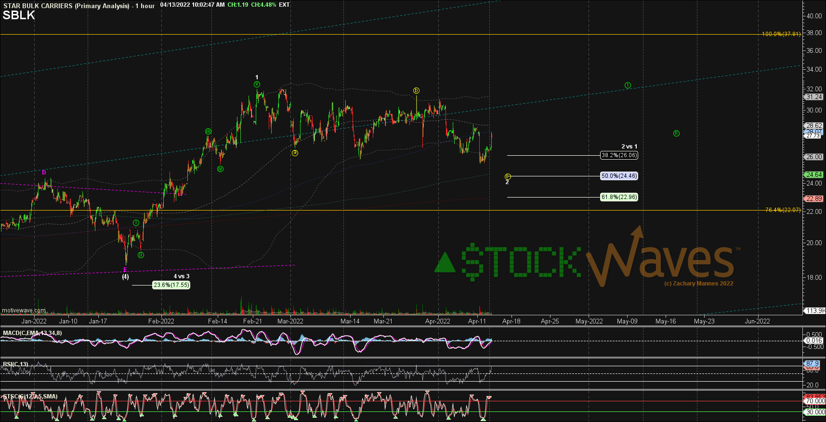Click the CH:4.48% percent change
Screen dimensions: 826x422
tap(263, 5)
